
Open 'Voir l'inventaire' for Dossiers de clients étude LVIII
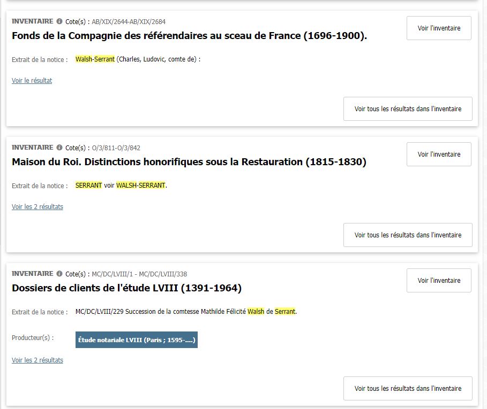(x=438, y=281)
